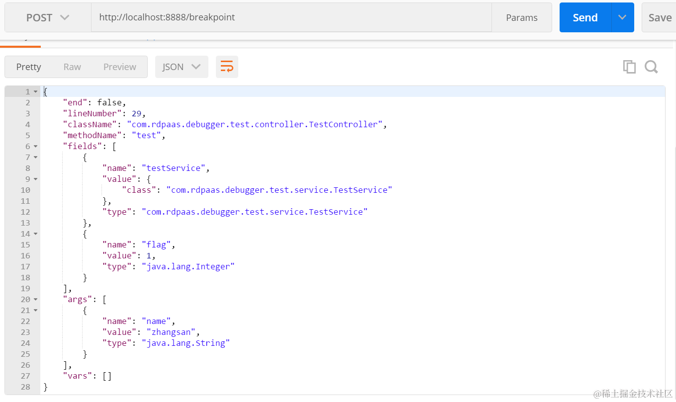Viewport: 676px width, 402px height.
Task: Click the TestController className value
Action: (x=255, y=124)
